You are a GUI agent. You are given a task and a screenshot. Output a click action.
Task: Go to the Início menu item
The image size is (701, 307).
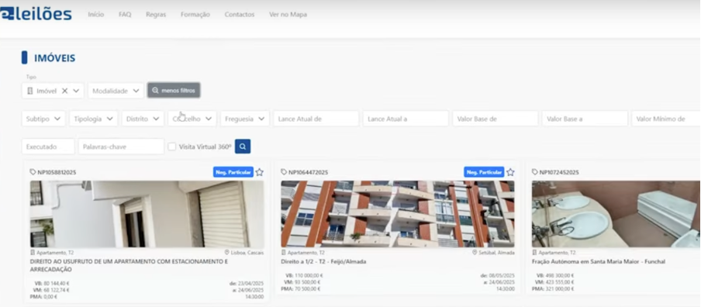pyautogui.click(x=95, y=15)
